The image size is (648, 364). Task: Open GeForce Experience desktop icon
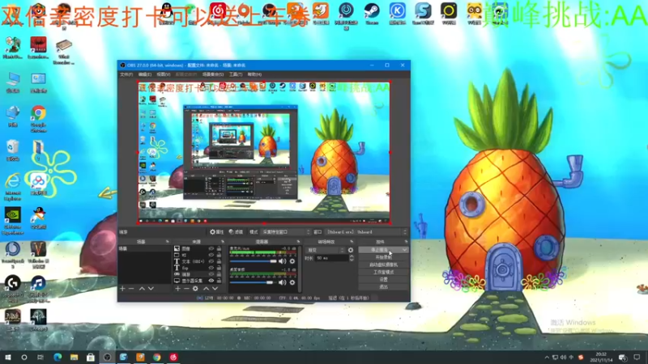(x=13, y=221)
